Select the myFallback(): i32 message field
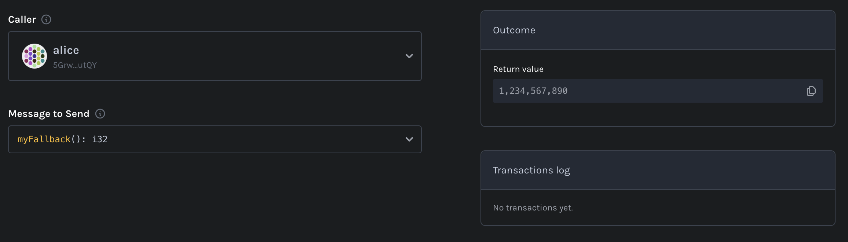The width and height of the screenshot is (848, 242). (x=215, y=139)
